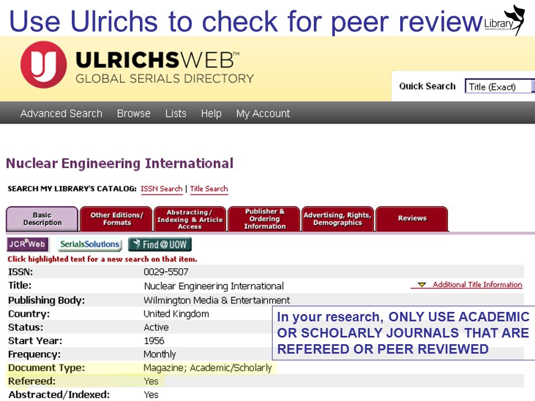Click the status value Active
This screenshot has width=535, height=401.
pyautogui.click(x=156, y=327)
